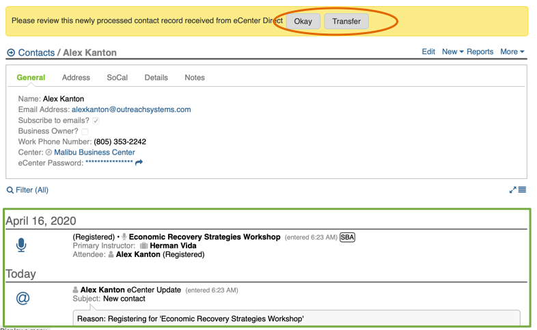This screenshot has width=537, height=330.
Task: Open the Malibu Business Center link
Action: pos(94,152)
